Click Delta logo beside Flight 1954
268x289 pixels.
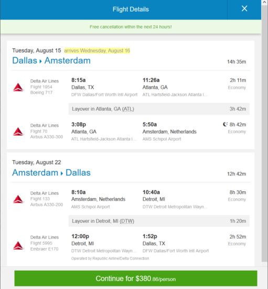[18, 87]
